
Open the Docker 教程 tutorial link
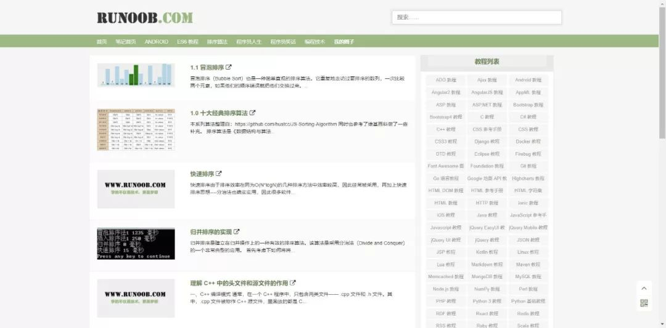[528, 141]
